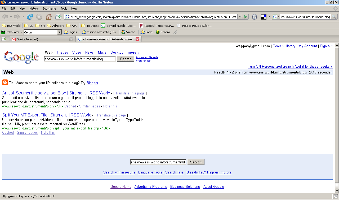339x200 pixels.
Task: Expand the Logins dropdown arrow
Action: point(79,32)
